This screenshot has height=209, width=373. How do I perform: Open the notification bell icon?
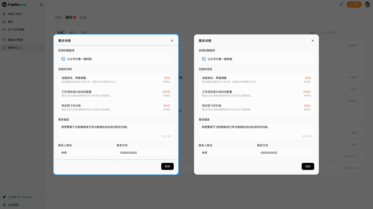[341, 4]
